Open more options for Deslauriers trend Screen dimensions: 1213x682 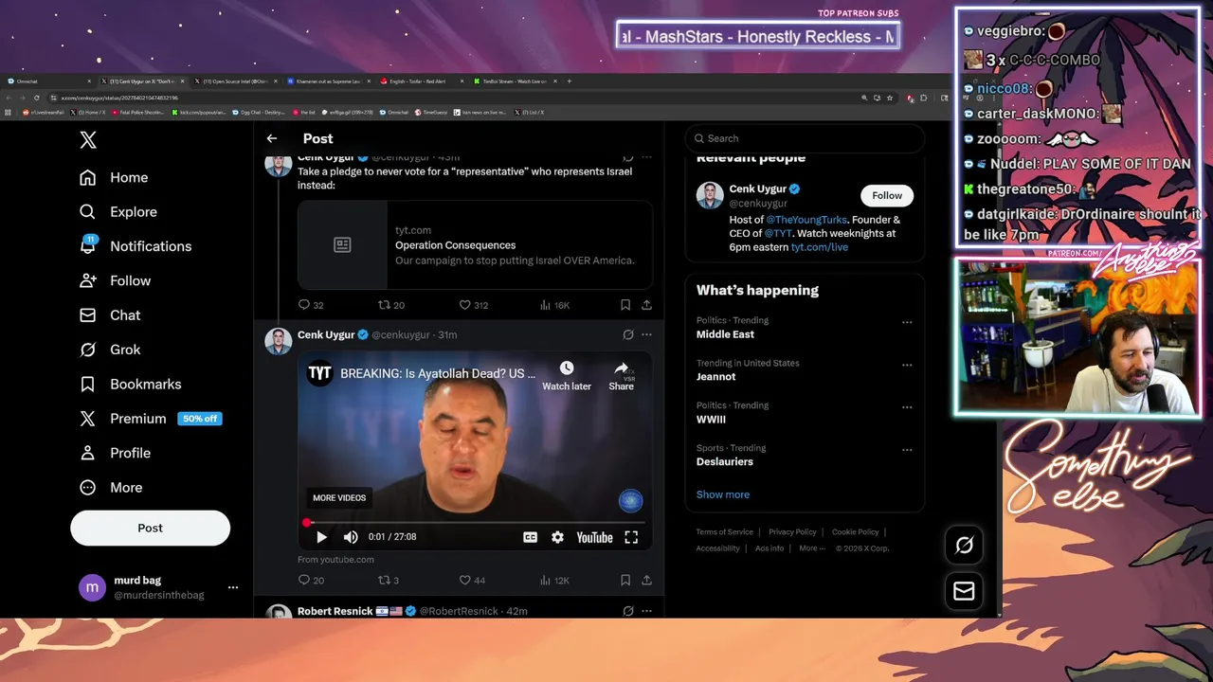[x=907, y=450]
